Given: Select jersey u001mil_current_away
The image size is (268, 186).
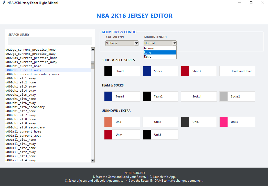Looking at the screenshot, I should [x=23, y=136].
